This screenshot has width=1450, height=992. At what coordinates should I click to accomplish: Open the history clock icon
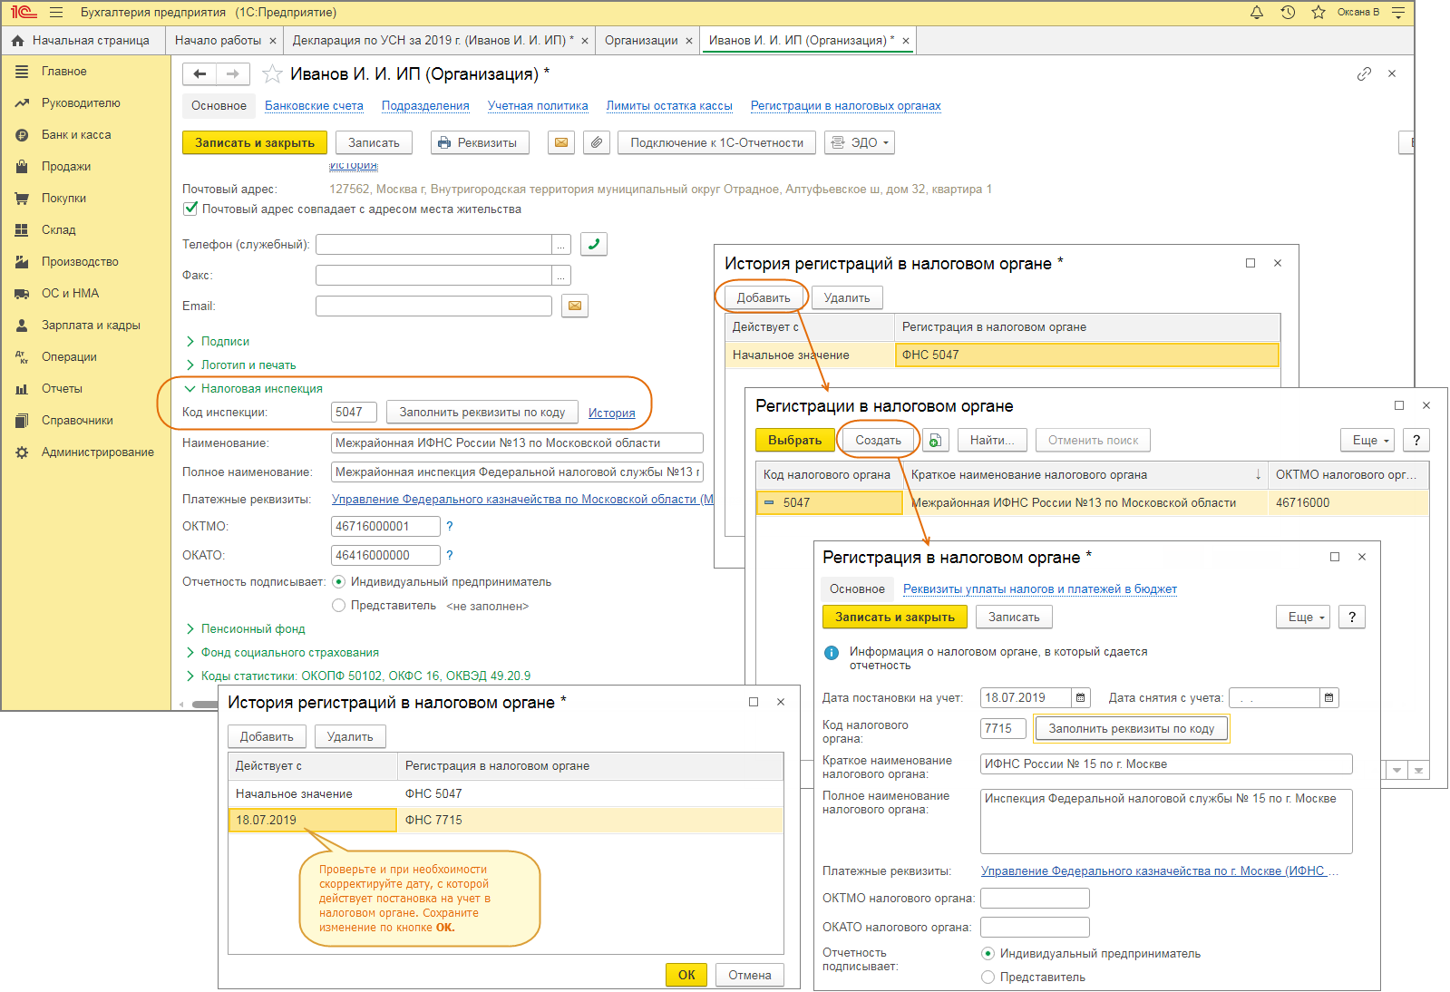pos(1288,13)
